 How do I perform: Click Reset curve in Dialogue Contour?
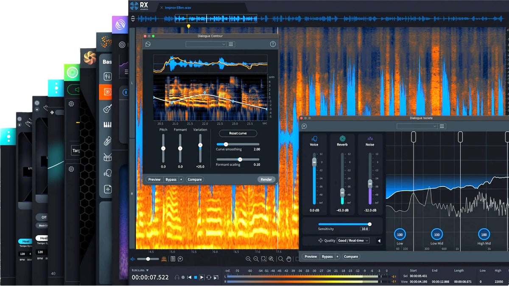(x=238, y=133)
